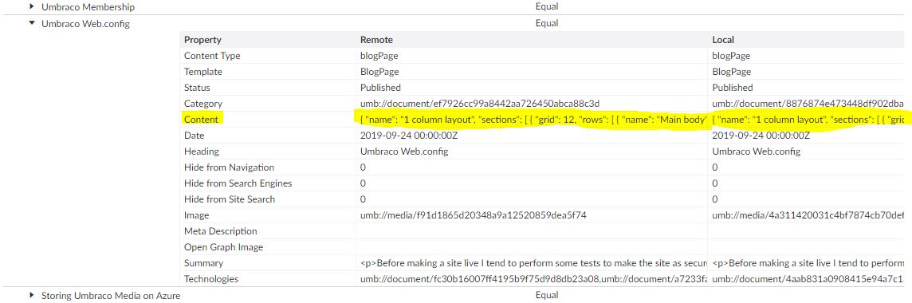The image size is (912, 303).
Task: Click Remote Status value 'Published'
Action: [380, 88]
